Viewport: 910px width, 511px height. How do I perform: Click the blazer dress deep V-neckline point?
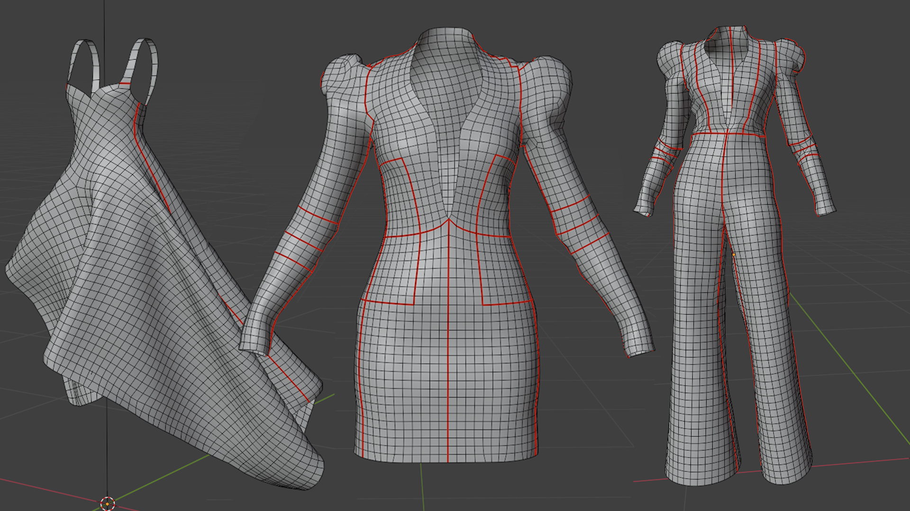tap(448, 219)
